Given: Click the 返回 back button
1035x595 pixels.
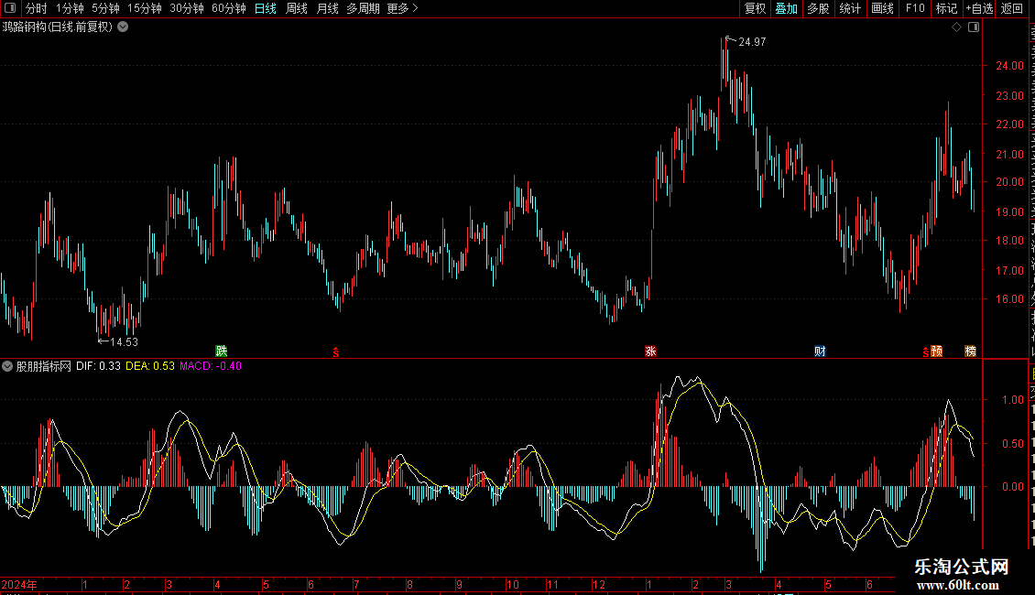Looking at the screenshot, I should click(x=1011, y=8).
